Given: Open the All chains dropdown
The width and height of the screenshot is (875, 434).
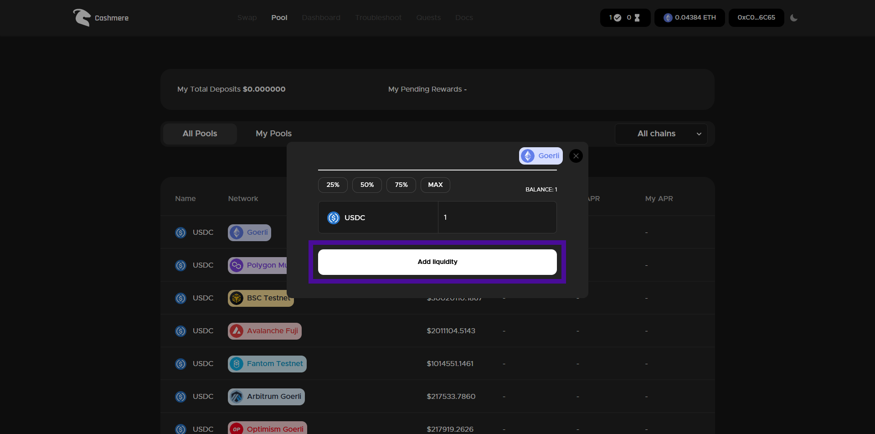Looking at the screenshot, I should coord(661,134).
